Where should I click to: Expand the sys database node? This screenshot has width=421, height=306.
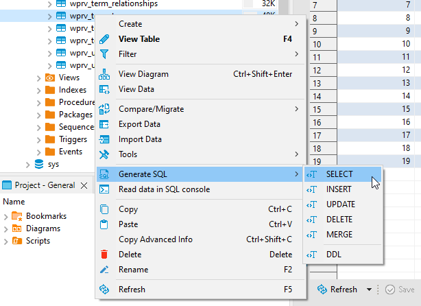click(x=28, y=164)
